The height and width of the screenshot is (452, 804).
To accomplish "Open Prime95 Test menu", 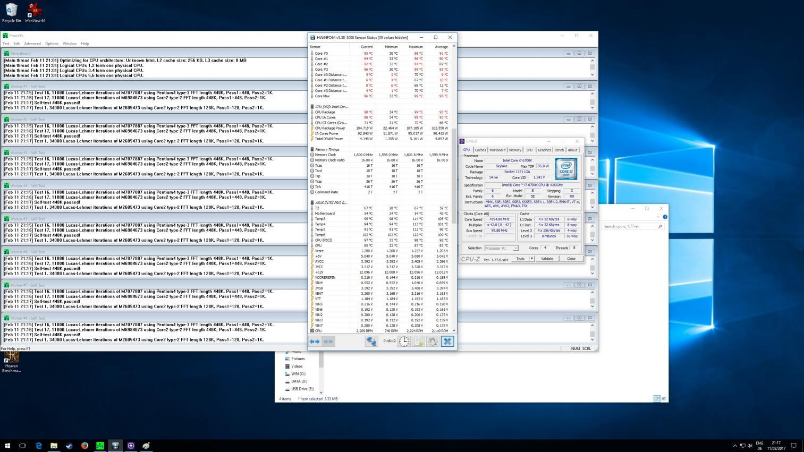I will (6, 44).
